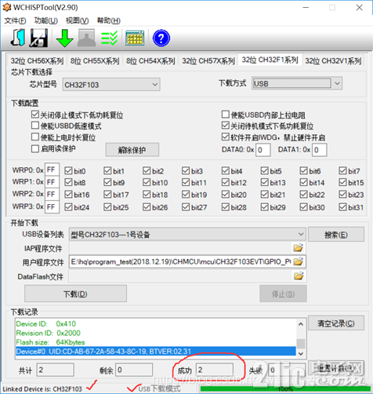Enable 启用读保护 checkbox
Image resolution: width=373 pixels, height=394 pixels.
click(x=34, y=148)
